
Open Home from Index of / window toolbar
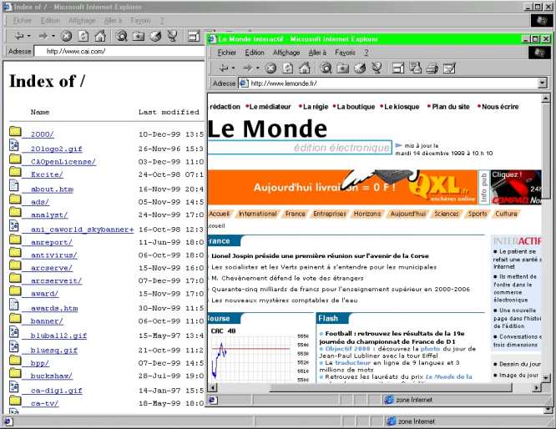pos(100,36)
